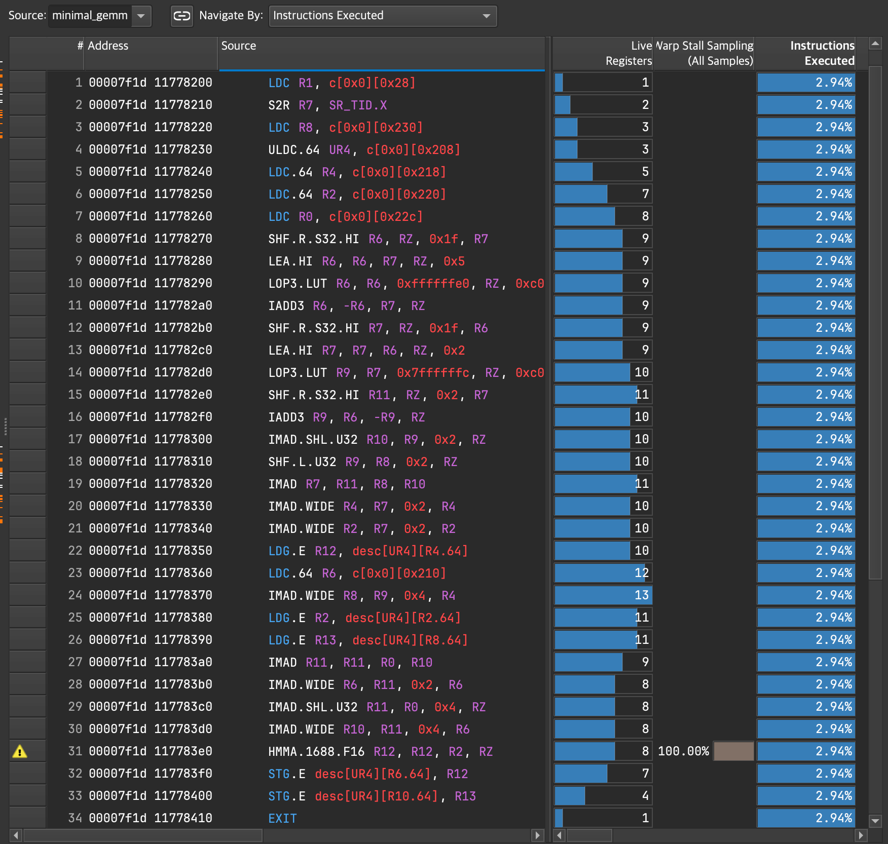Viewport: 888px width, 844px height.
Task: Click the Live Registers column header
Action: point(628,53)
